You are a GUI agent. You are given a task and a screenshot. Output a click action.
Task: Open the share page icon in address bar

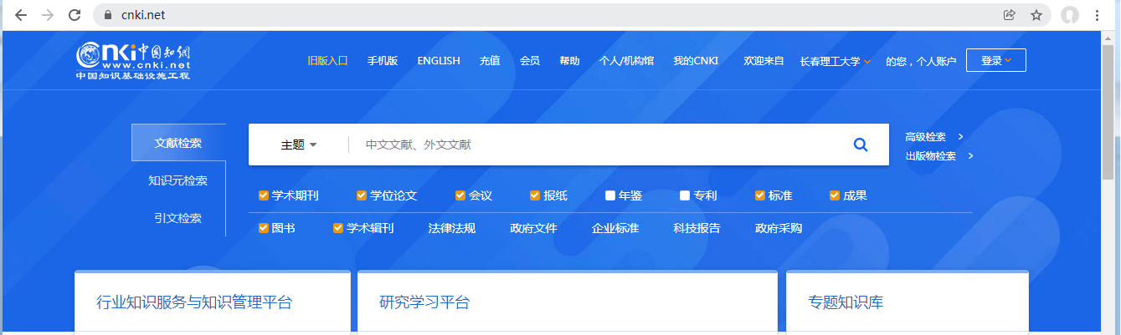(x=1009, y=15)
